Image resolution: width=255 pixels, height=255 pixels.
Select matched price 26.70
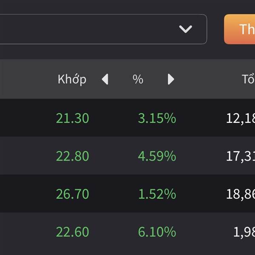coord(73,194)
